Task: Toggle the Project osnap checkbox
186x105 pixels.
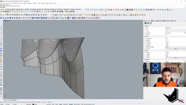Action: (42, 102)
